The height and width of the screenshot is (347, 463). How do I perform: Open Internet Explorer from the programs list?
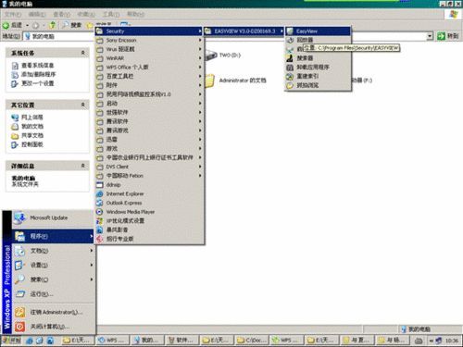point(150,193)
